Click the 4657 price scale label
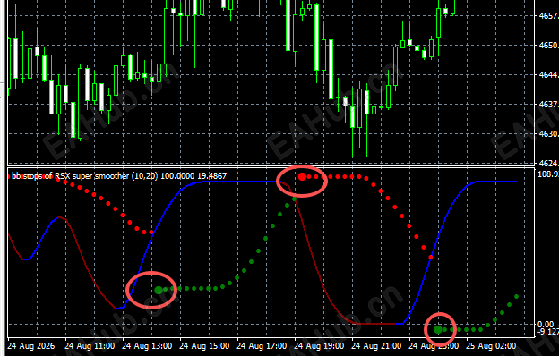This screenshot has width=559, height=356. click(x=548, y=16)
